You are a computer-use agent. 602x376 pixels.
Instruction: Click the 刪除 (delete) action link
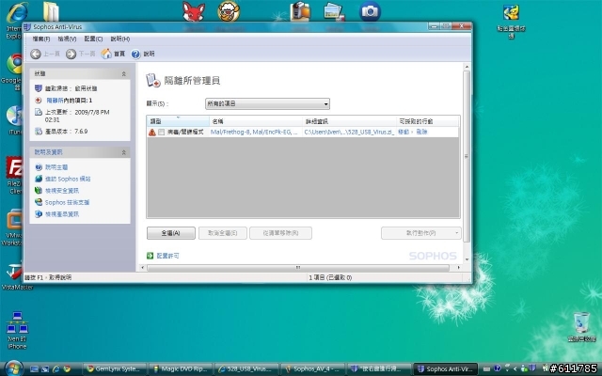pos(421,132)
